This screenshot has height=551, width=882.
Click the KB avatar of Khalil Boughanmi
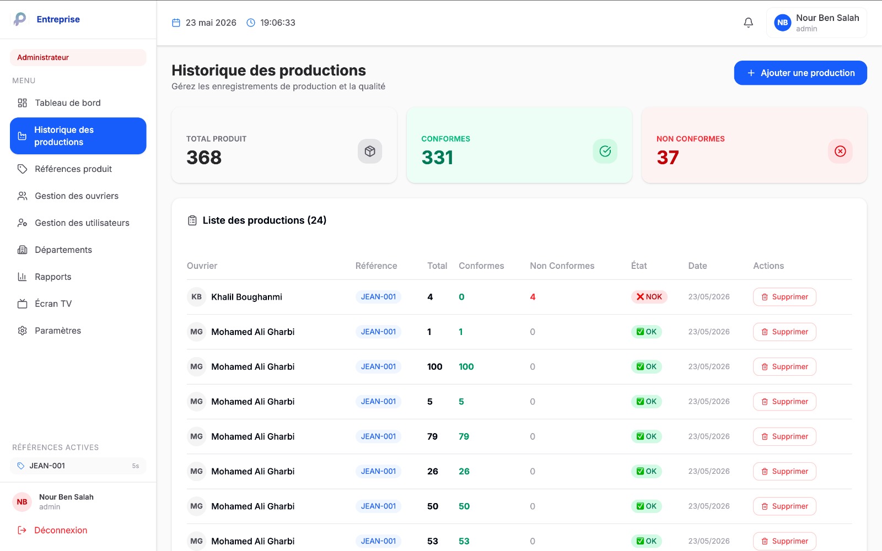pos(196,297)
